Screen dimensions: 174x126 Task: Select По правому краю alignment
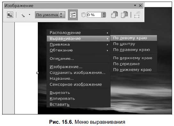(x=134, y=50)
